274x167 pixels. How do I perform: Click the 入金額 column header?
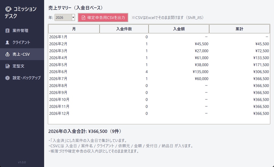click(179, 29)
